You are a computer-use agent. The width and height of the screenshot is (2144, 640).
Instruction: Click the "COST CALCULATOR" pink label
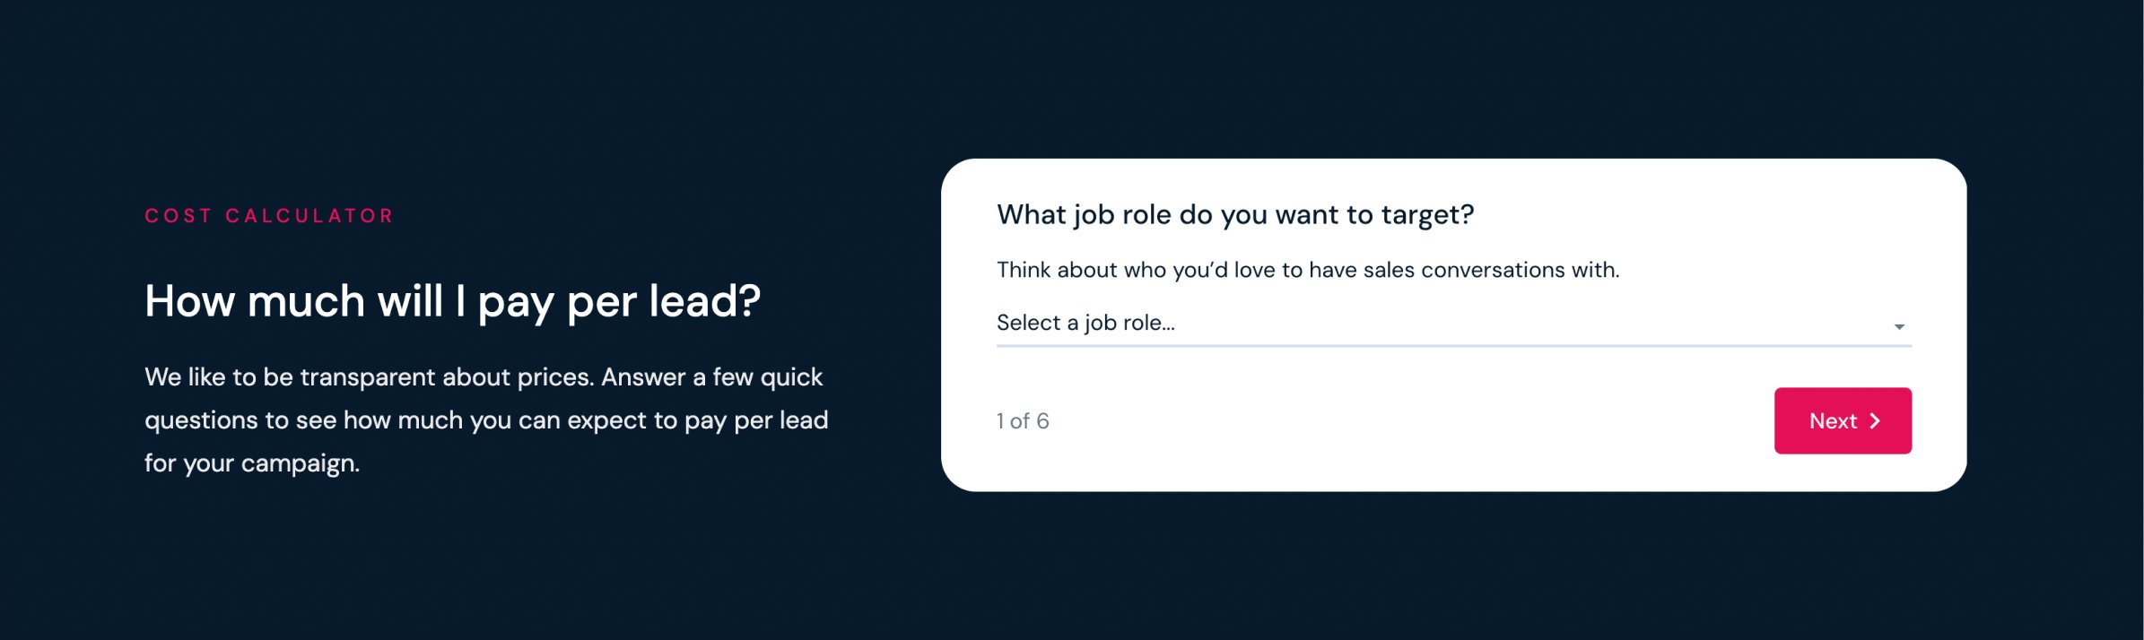click(x=269, y=216)
